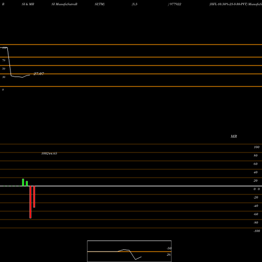Viewport: 262px width, 262px height.
Task: Select the 26 label in preview box
Action: point(169,255)
